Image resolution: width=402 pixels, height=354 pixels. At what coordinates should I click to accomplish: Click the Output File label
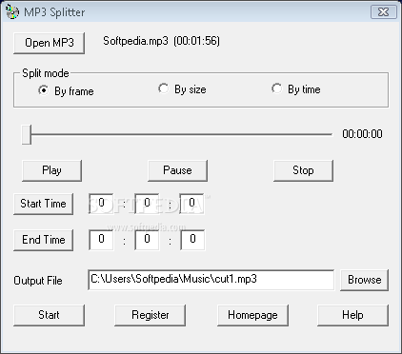[38, 281]
